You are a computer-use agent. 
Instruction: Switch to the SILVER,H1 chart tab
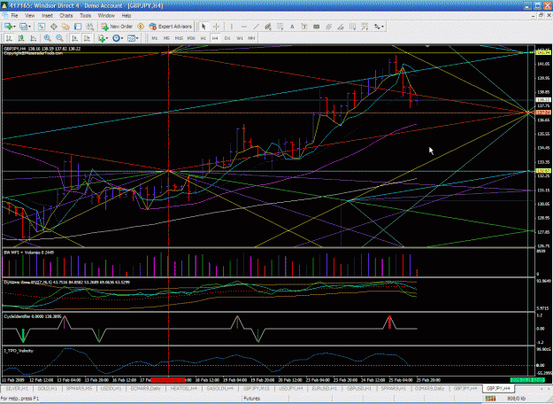coord(17,388)
